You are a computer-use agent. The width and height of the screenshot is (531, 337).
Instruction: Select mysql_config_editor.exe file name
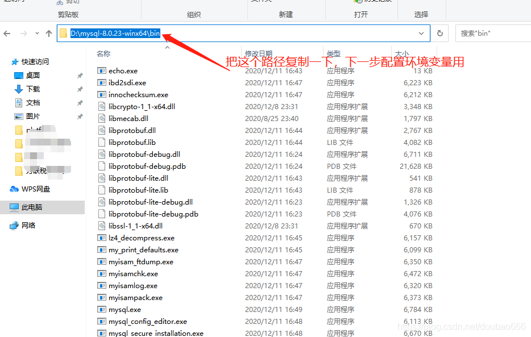[x=148, y=322]
